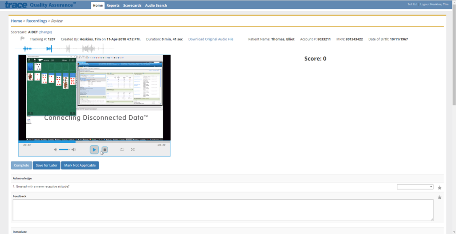Download Original Audio File link
The width and height of the screenshot is (456, 234).
click(211, 39)
